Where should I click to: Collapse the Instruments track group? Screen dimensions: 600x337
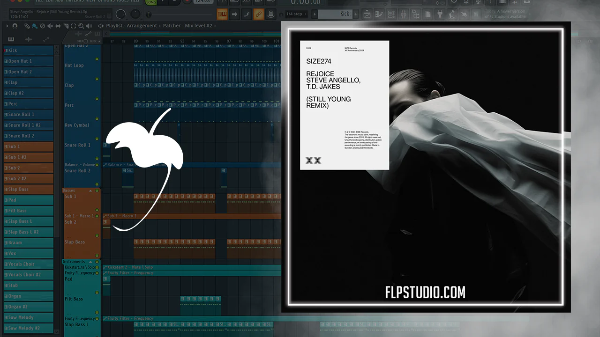coord(90,262)
